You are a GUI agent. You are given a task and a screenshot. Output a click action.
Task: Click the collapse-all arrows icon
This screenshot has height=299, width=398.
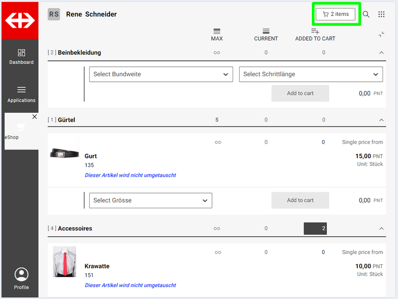click(381, 34)
